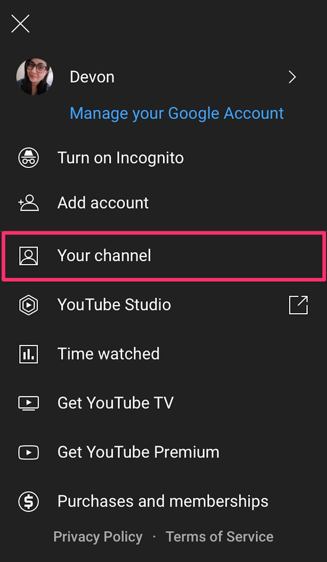View Time watched stats
327x562 pixels.
click(x=109, y=354)
